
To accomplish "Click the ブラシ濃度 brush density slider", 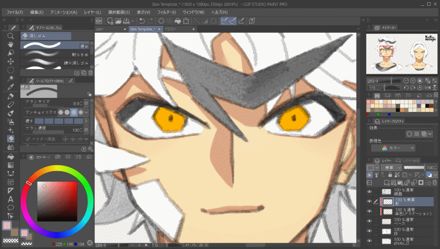I will coord(48,132).
